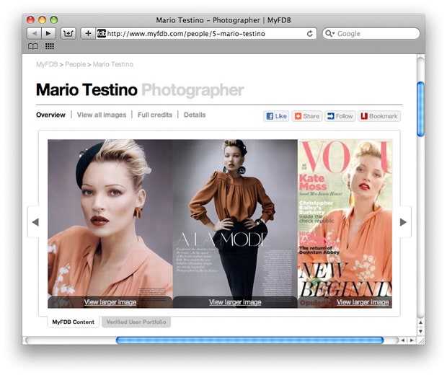Click the site favicon in address bar

point(101,34)
